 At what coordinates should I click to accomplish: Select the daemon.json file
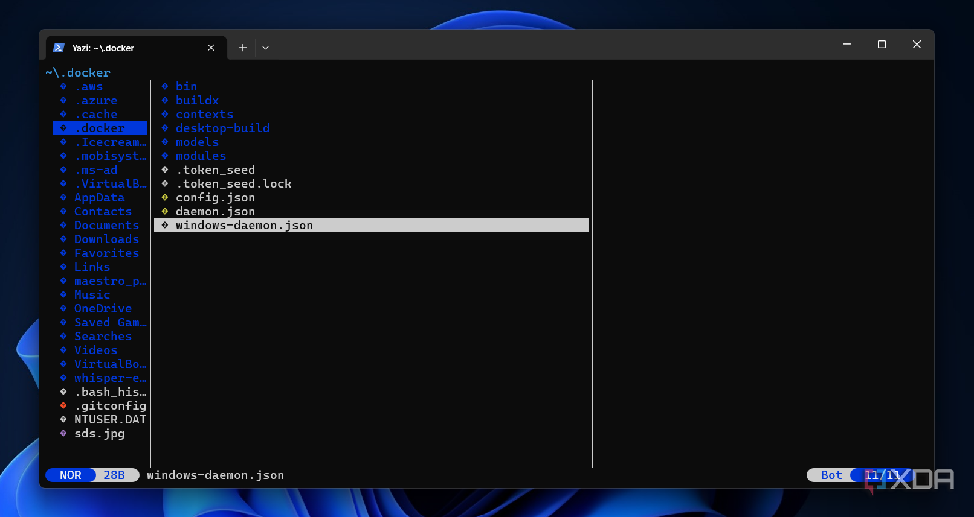(216, 212)
